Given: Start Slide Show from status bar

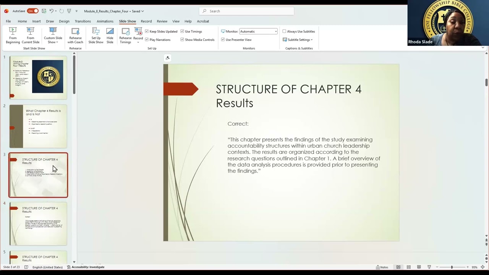Looking at the screenshot, I should 429,267.
